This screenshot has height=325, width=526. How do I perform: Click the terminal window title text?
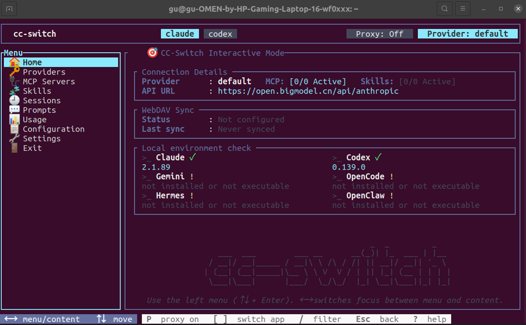click(264, 9)
